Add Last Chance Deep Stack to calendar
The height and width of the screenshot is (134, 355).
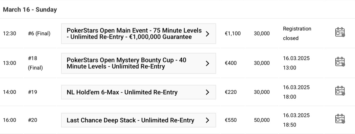pyautogui.click(x=340, y=119)
